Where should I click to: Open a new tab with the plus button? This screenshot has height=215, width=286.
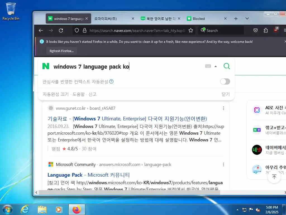click(x=236, y=18)
